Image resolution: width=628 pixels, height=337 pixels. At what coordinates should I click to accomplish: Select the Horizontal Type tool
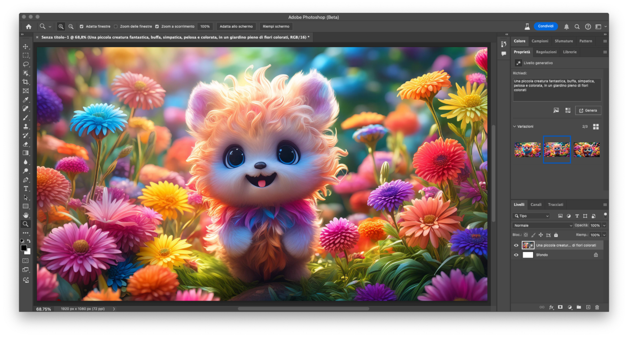click(x=26, y=188)
